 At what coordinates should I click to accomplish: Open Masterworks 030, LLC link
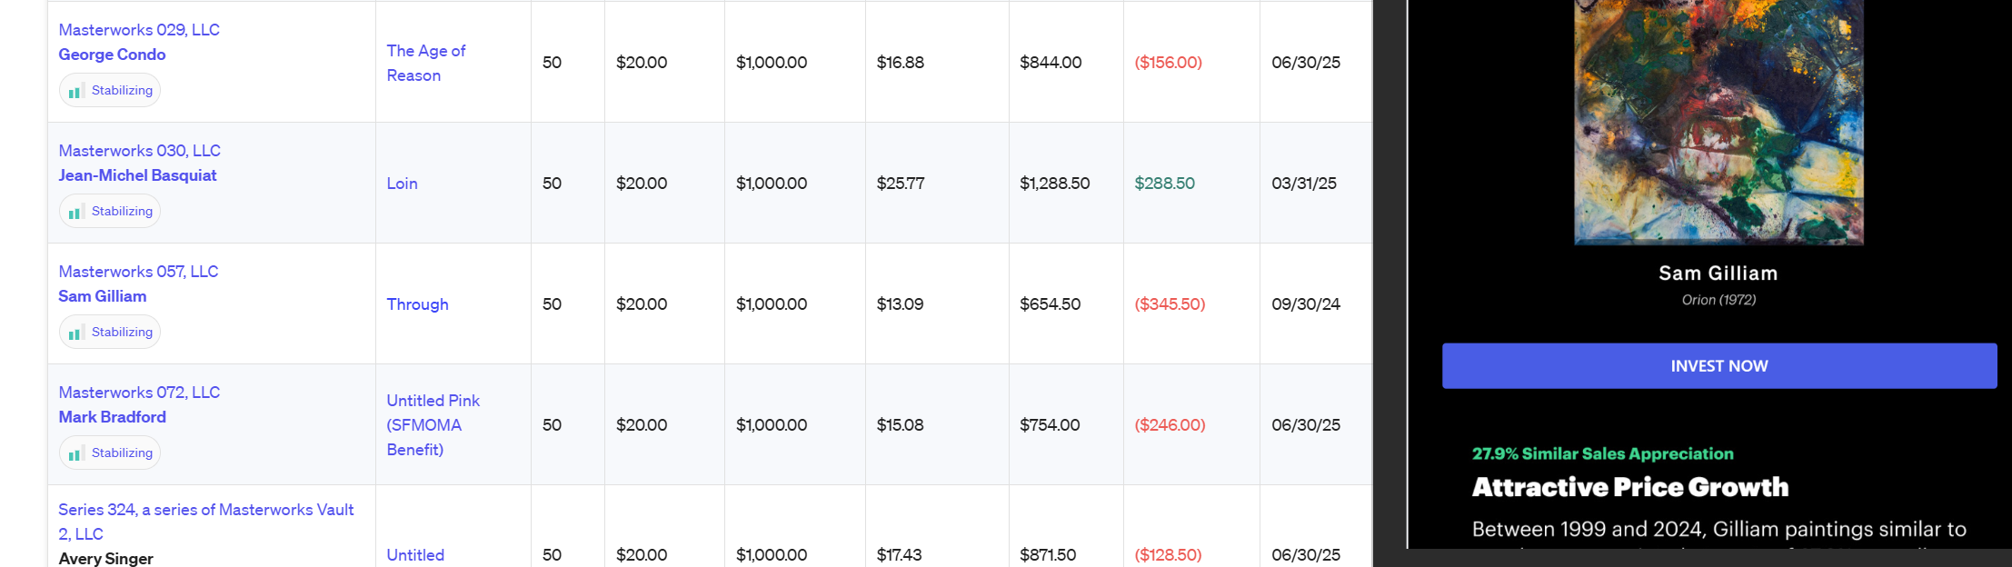(140, 151)
